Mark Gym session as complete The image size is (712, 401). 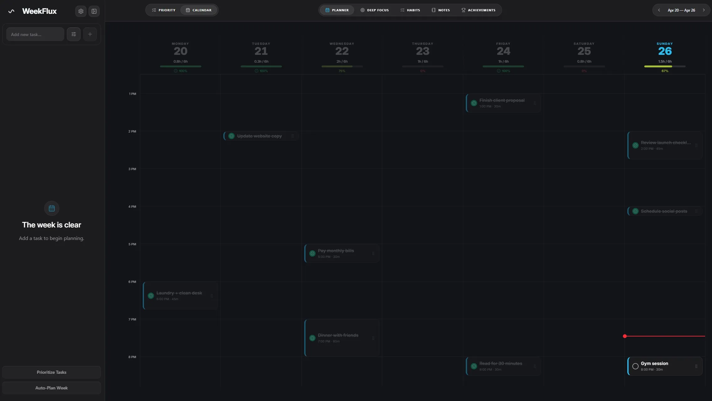[635, 366]
